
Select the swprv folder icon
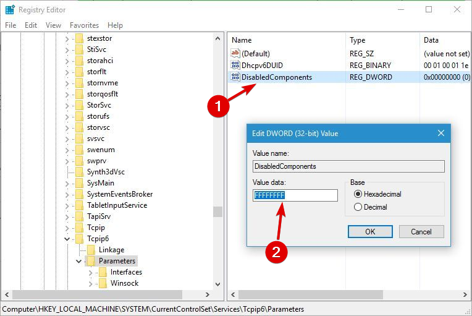click(79, 161)
